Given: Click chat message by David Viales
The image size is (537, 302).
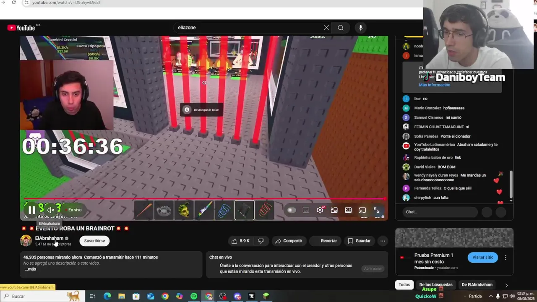Looking at the screenshot, I should point(435,167).
